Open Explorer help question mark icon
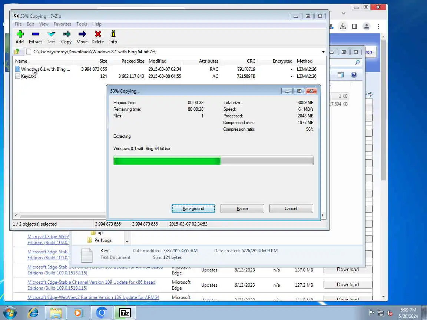The image size is (427, 320). click(x=354, y=75)
